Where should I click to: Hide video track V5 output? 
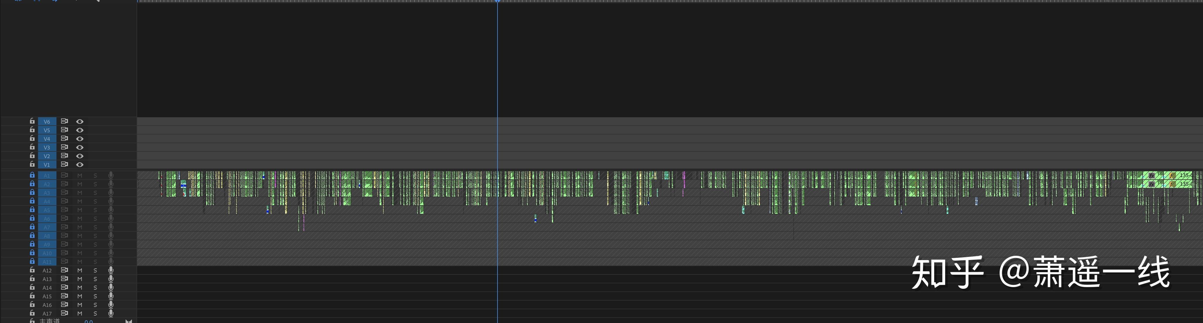80,130
